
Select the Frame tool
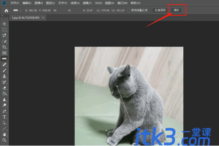4,53
